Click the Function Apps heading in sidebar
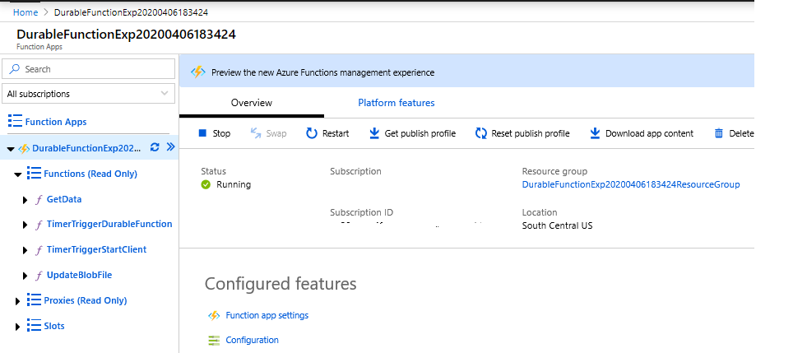This screenshot has height=353, width=807. (56, 122)
